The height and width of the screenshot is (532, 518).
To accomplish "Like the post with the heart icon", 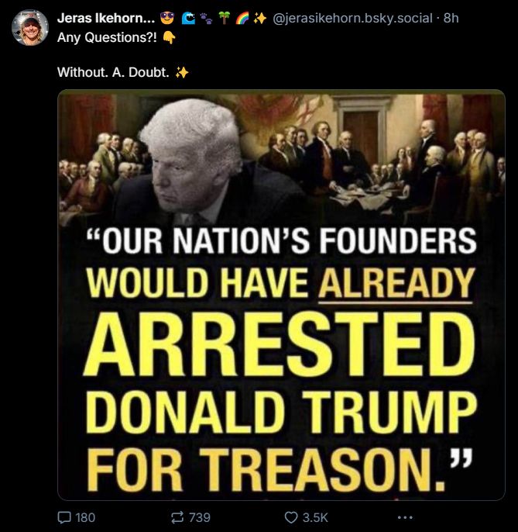I will pyautogui.click(x=290, y=517).
